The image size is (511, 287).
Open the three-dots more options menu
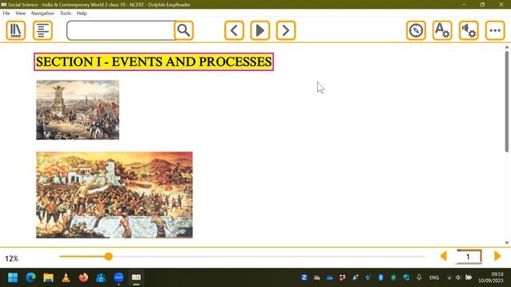coord(495,30)
